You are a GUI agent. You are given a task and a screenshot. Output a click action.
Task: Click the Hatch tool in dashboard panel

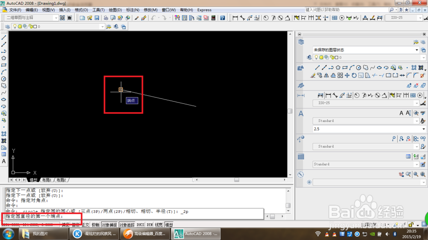[x=414, y=67]
